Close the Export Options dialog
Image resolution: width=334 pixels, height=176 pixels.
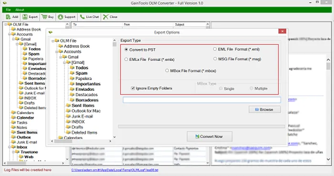[x=282, y=31]
